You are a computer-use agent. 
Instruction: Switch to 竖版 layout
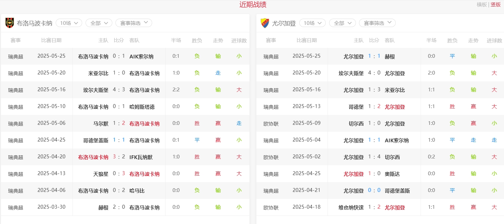click(x=496, y=5)
